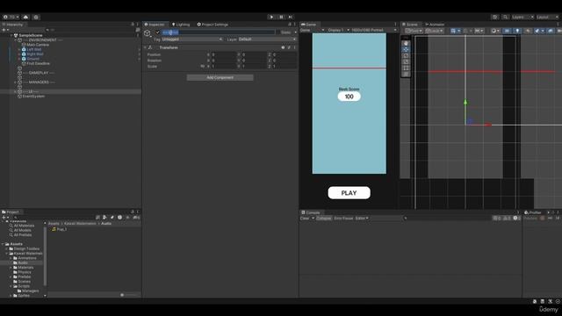Open Transform component preset icon
This screenshot has height=316, width=562.
coord(289,47)
